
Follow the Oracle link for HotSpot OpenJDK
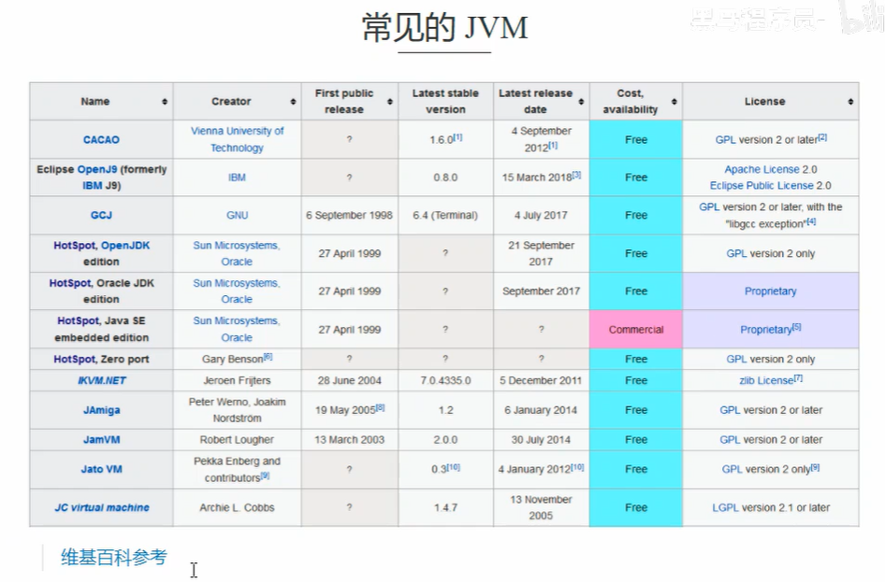[x=236, y=261]
